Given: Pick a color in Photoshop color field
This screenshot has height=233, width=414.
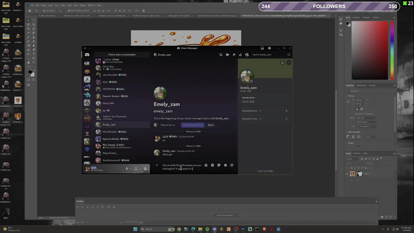Looking at the screenshot, I should (370, 50).
